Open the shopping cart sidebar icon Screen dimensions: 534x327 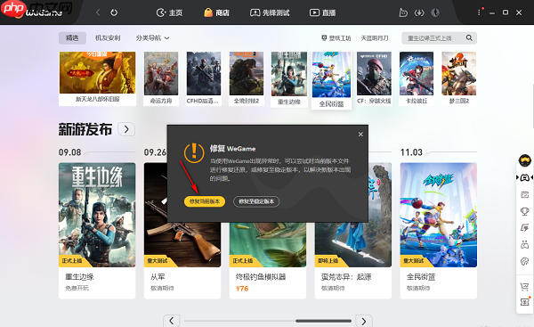point(525,287)
